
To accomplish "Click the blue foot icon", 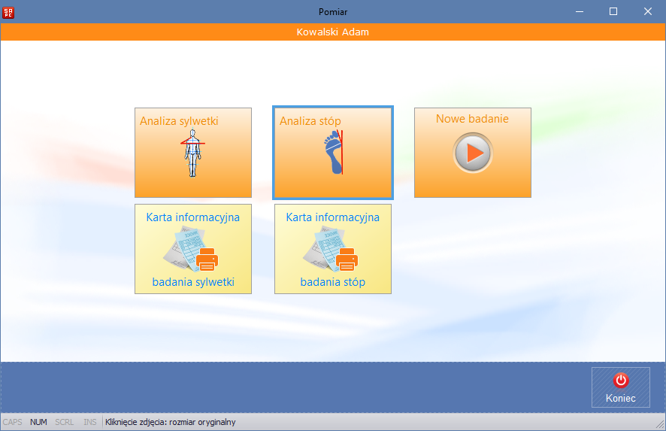I will point(331,153).
